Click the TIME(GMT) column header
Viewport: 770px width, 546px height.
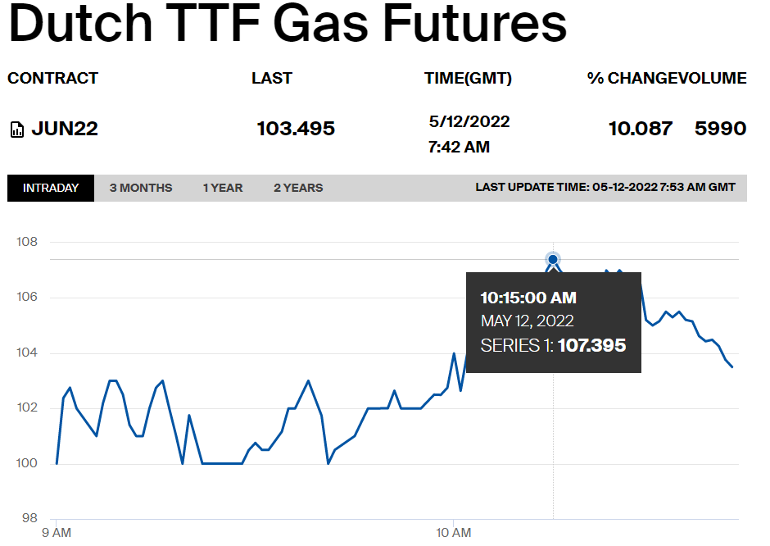click(x=468, y=78)
